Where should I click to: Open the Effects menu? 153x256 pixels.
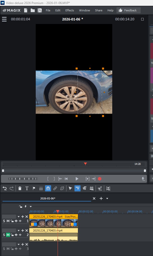click(70, 10)
